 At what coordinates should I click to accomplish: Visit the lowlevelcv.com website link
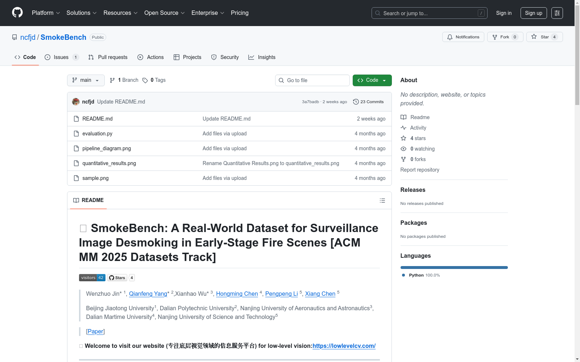pyautogui.click(x=344, y=346)
